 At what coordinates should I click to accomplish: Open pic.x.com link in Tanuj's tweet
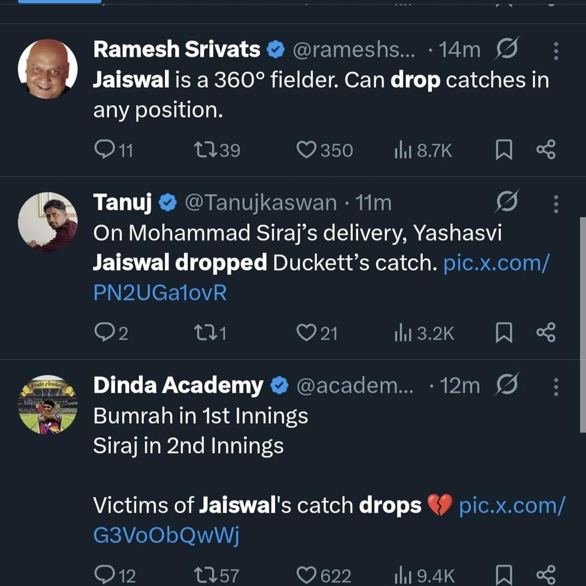496,263
